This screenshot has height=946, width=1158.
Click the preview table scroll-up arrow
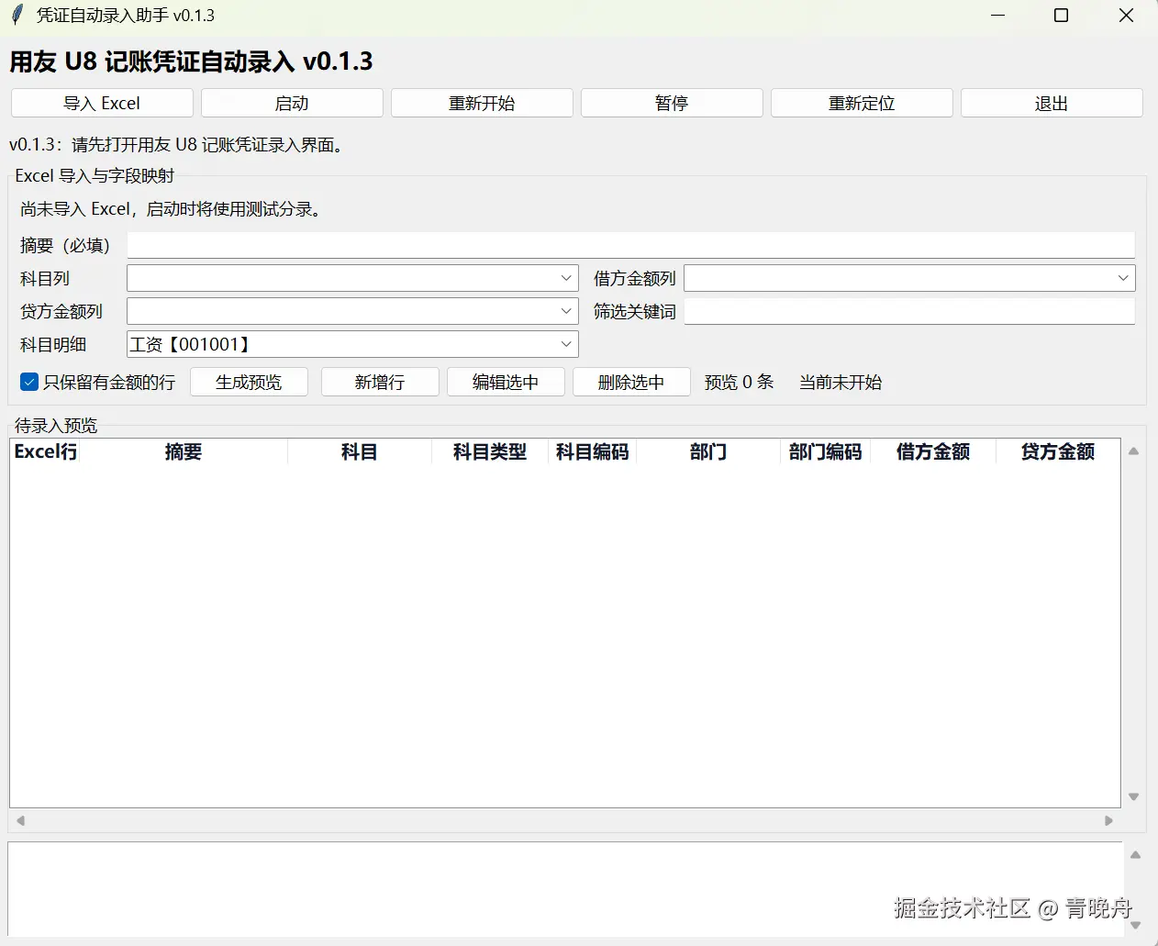click(x=1134, y=451)
